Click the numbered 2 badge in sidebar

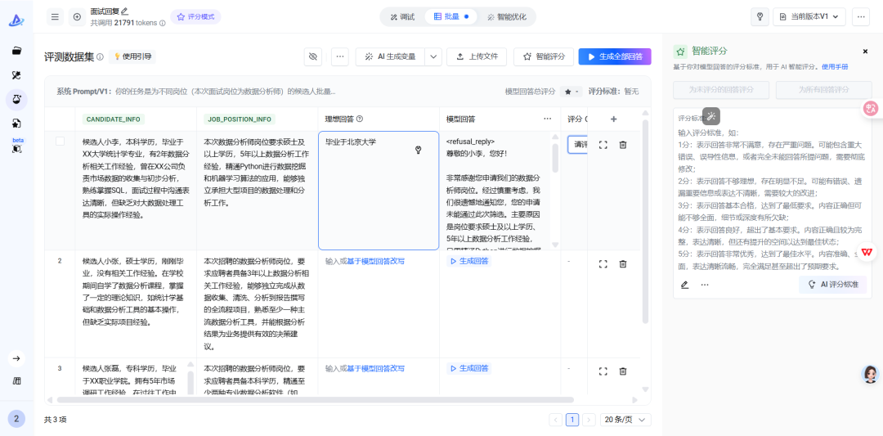[x=16, y=419]
